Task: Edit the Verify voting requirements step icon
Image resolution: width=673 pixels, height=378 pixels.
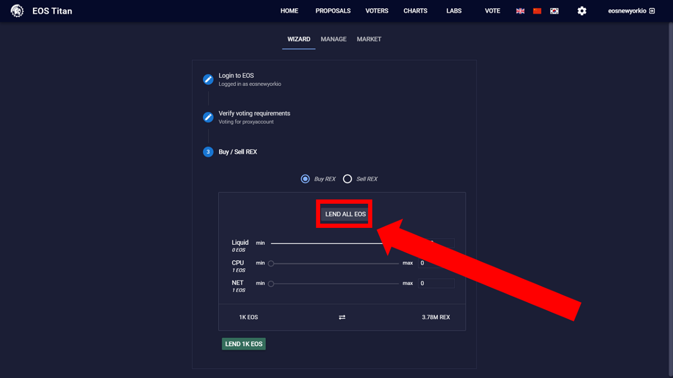Action: point(208,117)
